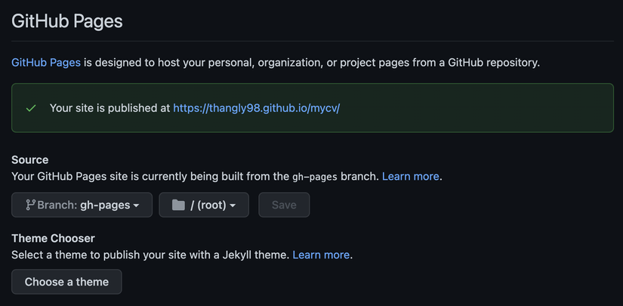Click the gh-pages code text in Source description
Screen dimensions: 623x306
[x=313, y=177]
